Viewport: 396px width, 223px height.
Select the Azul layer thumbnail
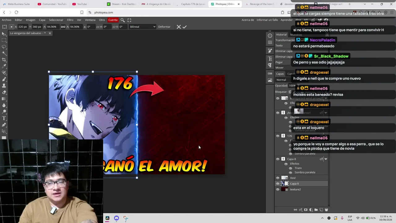point(284,178)
